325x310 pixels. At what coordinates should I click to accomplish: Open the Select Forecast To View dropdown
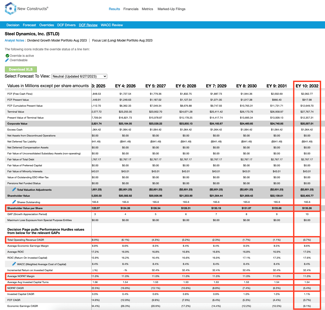pyautogui.click(x=79, y=76)
